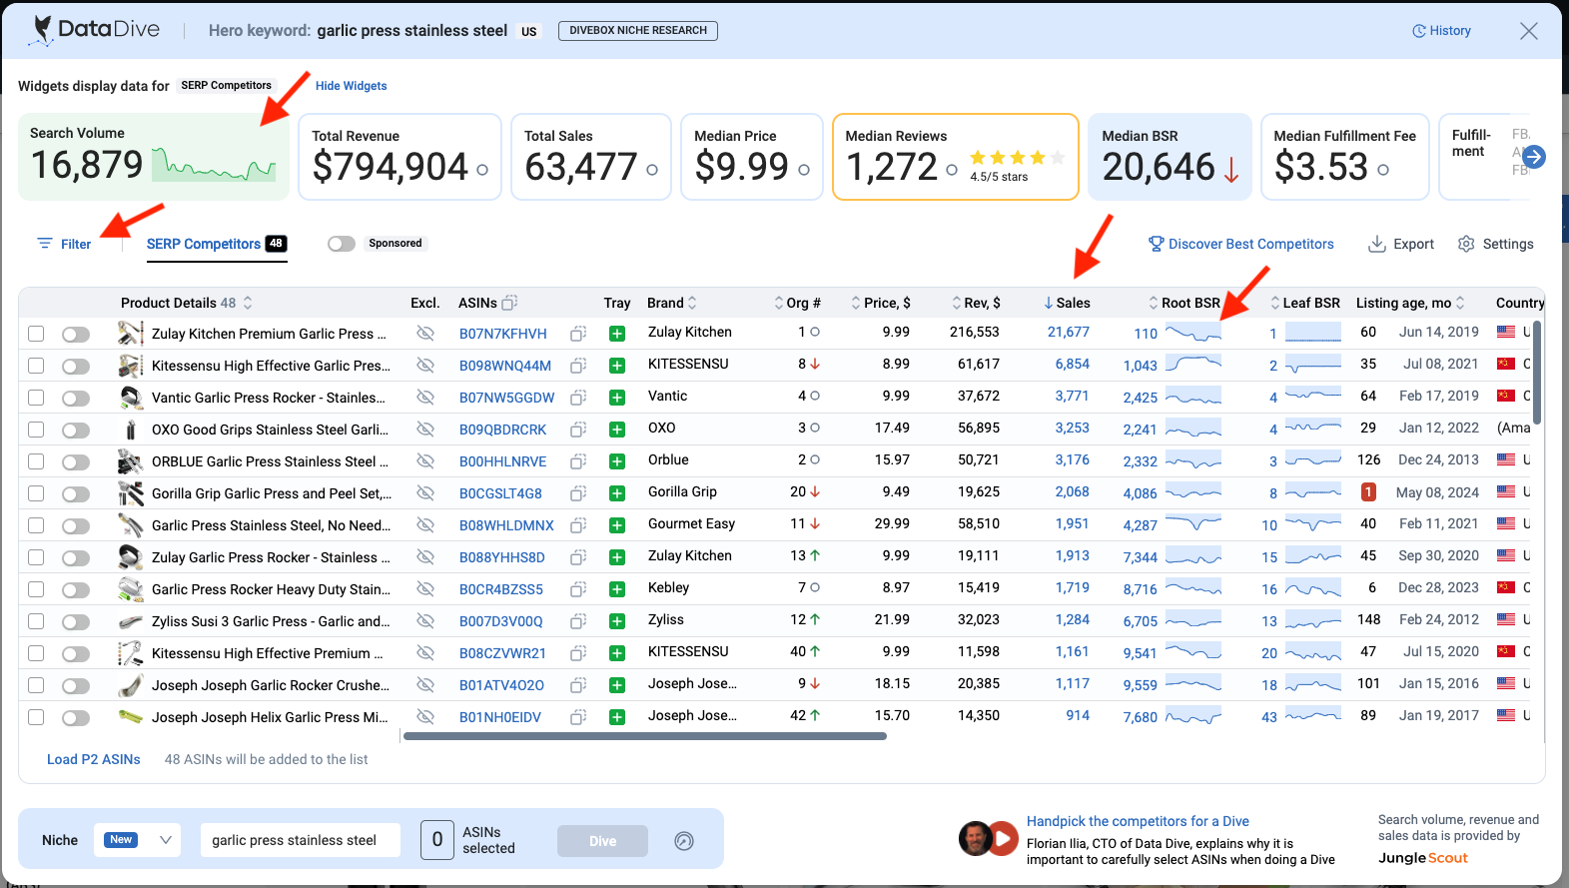This screenshot has height=888, width=1569.
Task: Toggle switch for Zyliss Susi 3 row
Action: (x=76, y=621)
